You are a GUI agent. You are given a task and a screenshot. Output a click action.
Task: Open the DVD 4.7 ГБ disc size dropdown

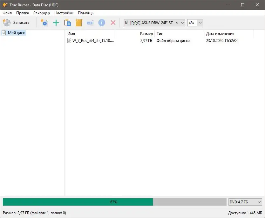pyautogui.click(x=245, y=202)
